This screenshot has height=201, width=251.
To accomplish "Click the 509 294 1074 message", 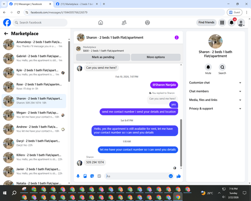I will point(95,162).
